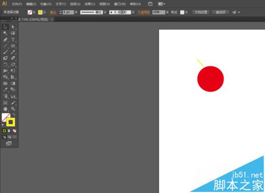Open the Arrange Documents dropdown
The height and width of the screenshot is (193, 265).
161,4
